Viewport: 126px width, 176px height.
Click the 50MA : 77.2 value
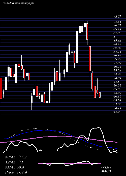tap(16, 157)
